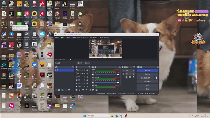Move scene down with the down arrow
210x118 pixels.
pyautogui.click(x=69, y=90)
